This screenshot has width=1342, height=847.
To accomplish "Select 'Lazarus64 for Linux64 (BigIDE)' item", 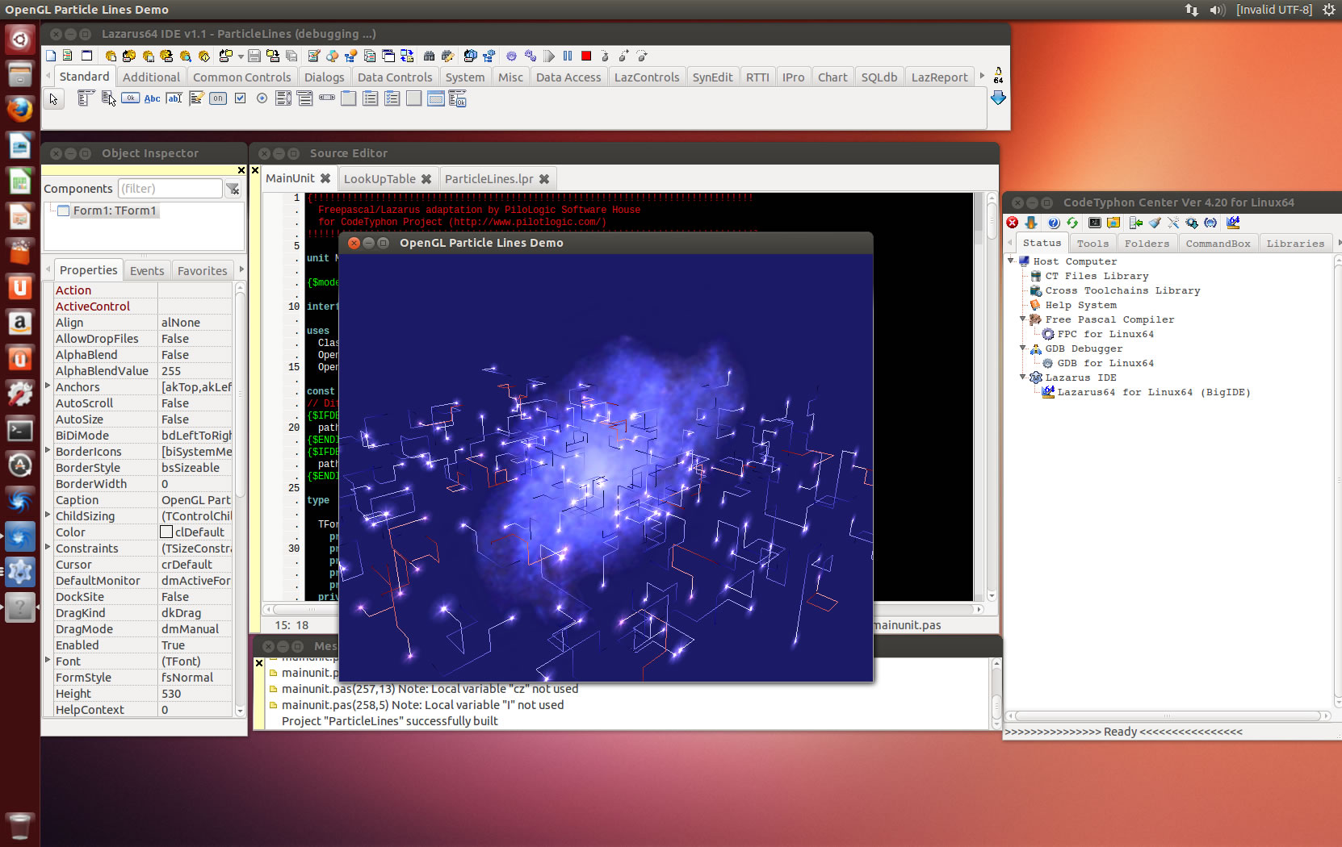I will 1154,392.
